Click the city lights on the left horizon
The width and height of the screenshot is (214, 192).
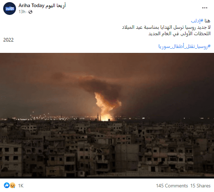pyautogui.click(x=45, y=117)
